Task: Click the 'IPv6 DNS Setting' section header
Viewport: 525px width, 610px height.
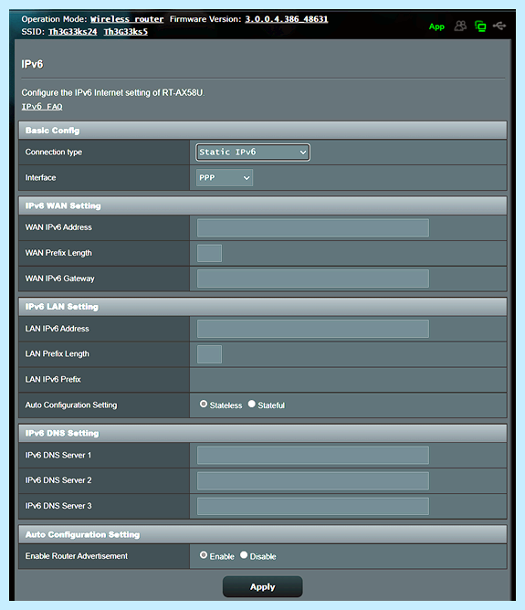Action: [x=263, y=433]
